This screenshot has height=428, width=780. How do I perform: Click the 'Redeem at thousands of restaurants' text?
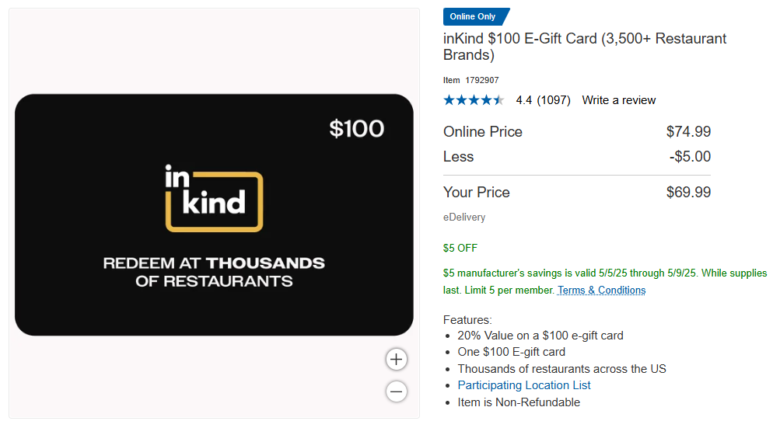tap(214, 272)
